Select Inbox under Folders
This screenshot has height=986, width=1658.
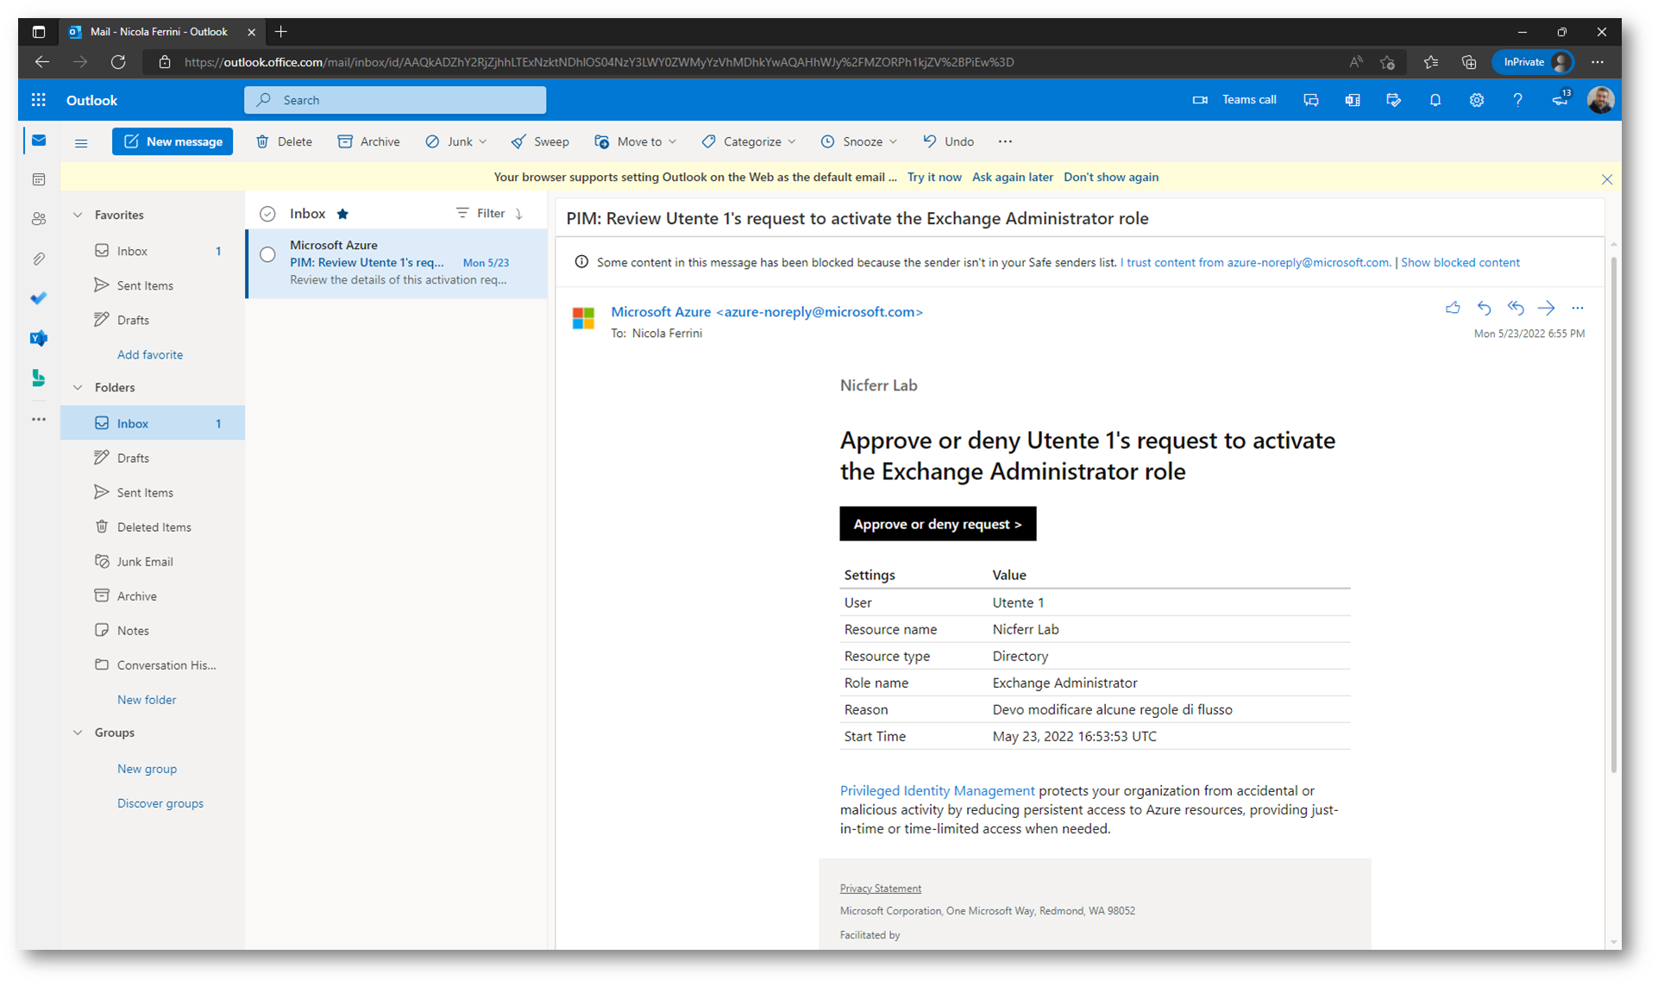coord(153,423)
